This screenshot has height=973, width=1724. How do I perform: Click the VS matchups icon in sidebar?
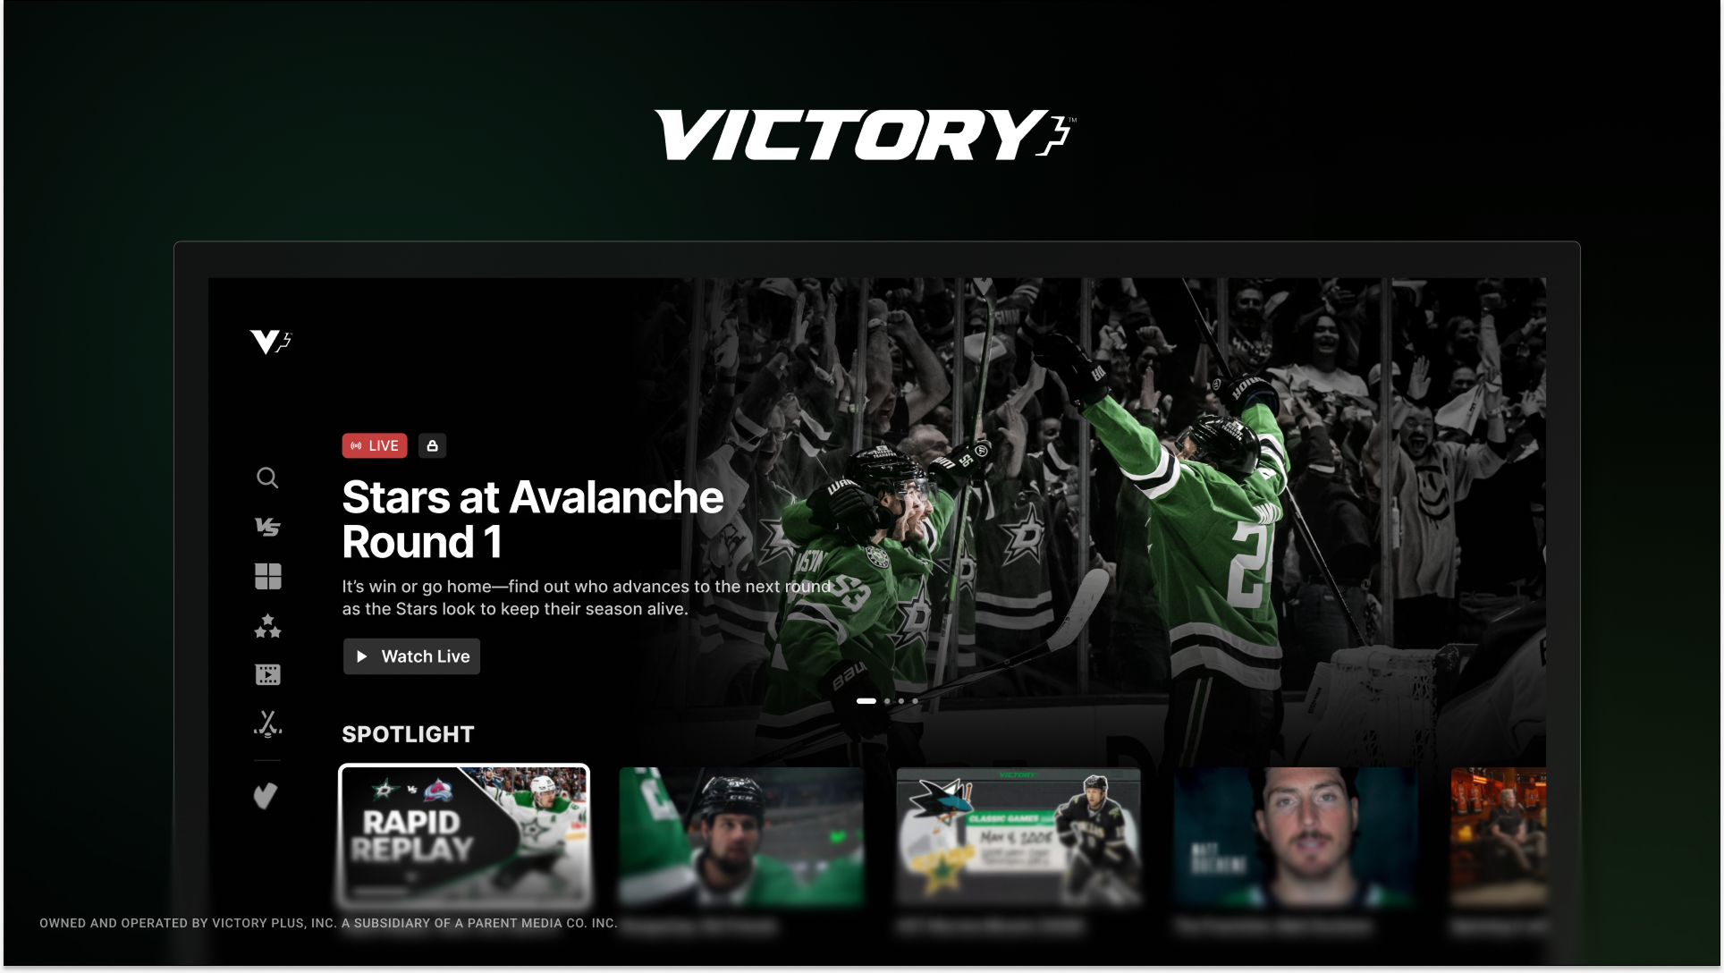267,527
